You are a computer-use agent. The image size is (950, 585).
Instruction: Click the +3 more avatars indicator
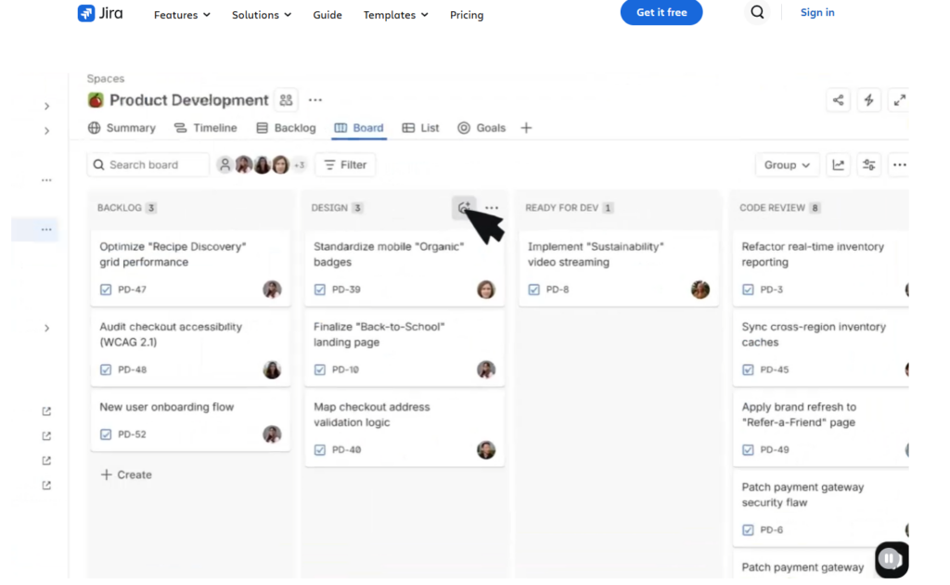pos(300,165)
